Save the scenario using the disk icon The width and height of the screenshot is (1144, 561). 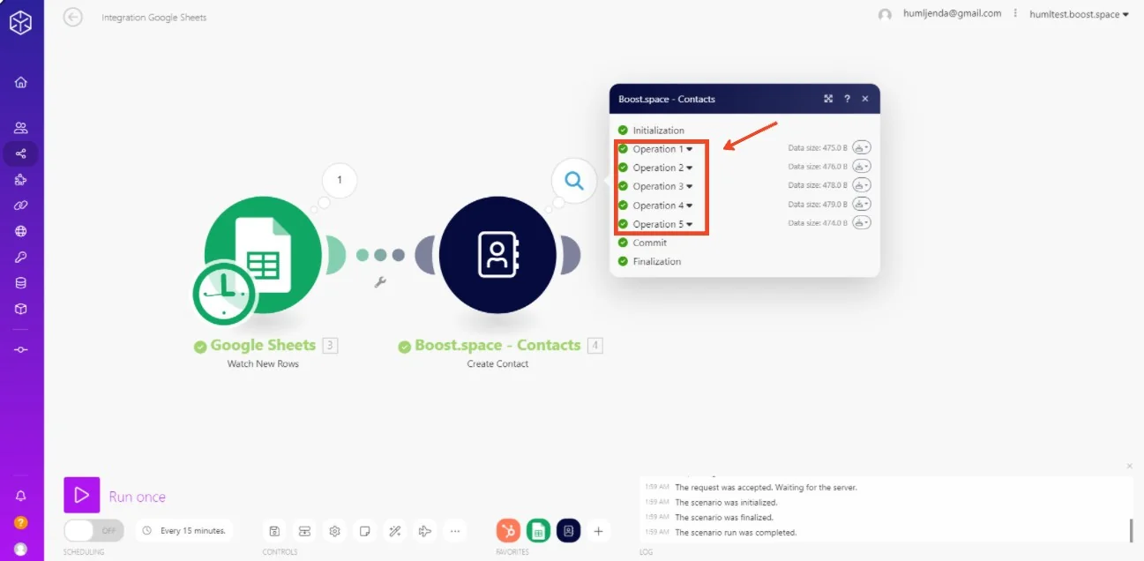click(274, 531)
